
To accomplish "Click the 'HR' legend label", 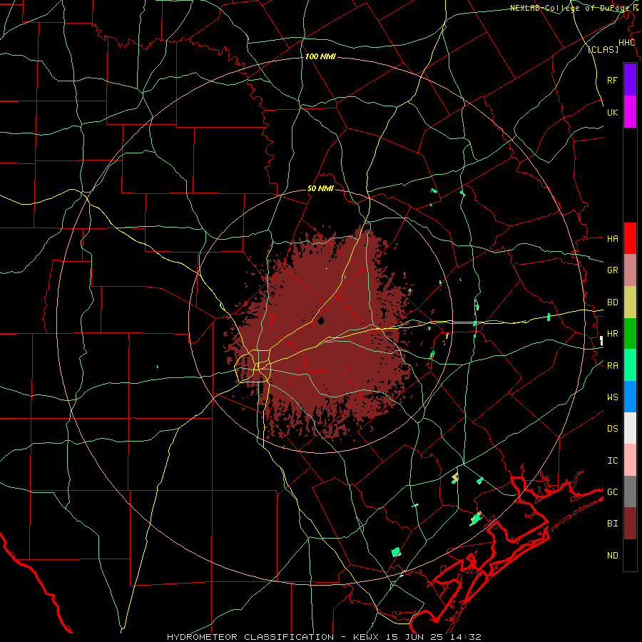I will pyautogui.click(x=613, y=334).
